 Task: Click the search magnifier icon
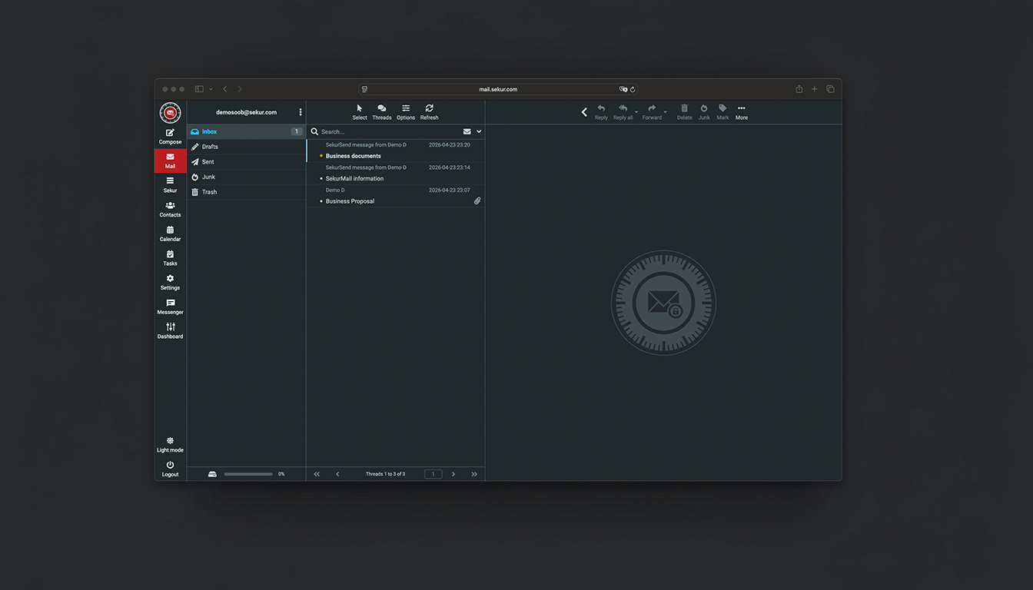pyautogui.click(x=314, y=131)
